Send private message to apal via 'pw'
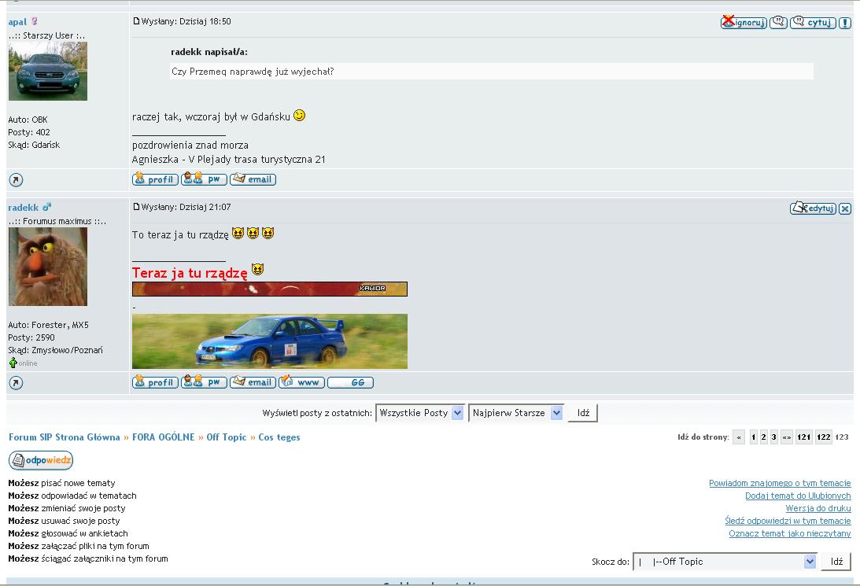This screenshot has height=586, width=860. [204, 179]
